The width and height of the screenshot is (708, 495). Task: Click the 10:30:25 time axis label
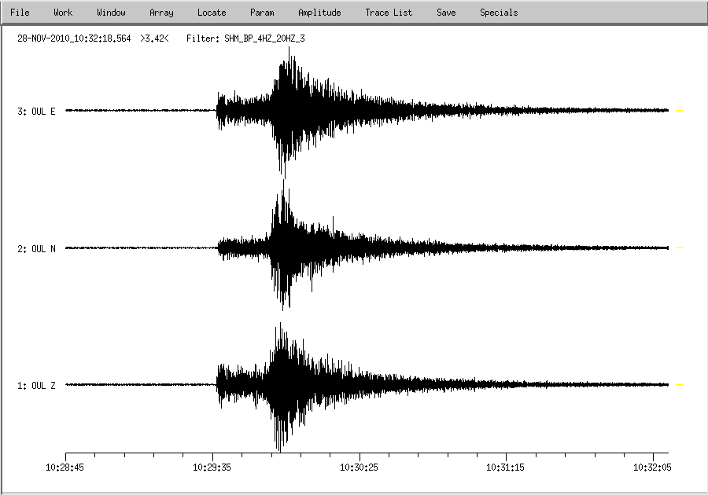[360, 467]
